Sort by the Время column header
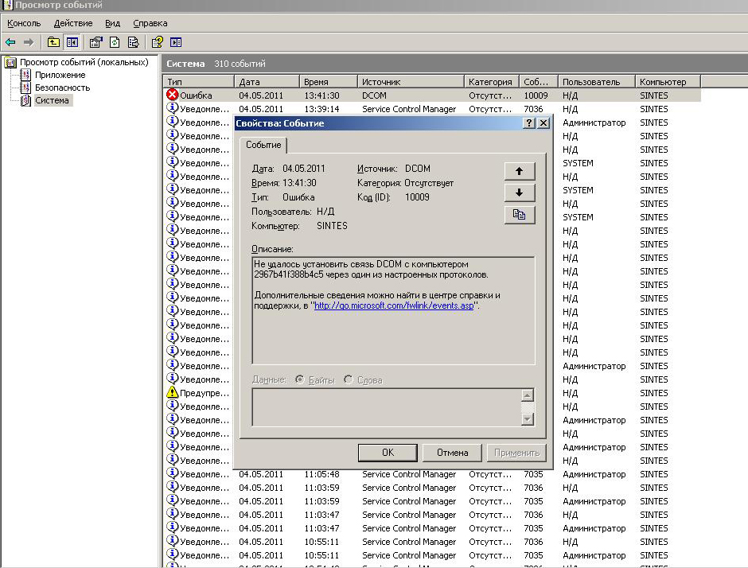Viewport: 748px width, 568px height. coord(328,82)
